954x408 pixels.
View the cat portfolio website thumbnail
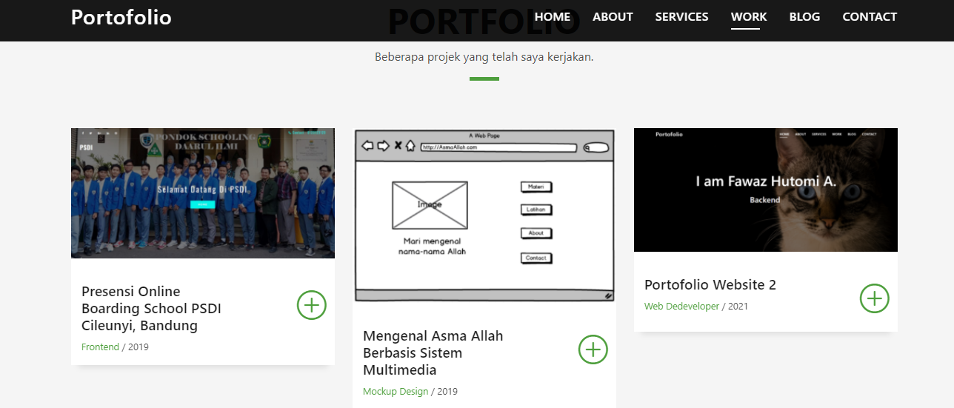coord(766,190)
